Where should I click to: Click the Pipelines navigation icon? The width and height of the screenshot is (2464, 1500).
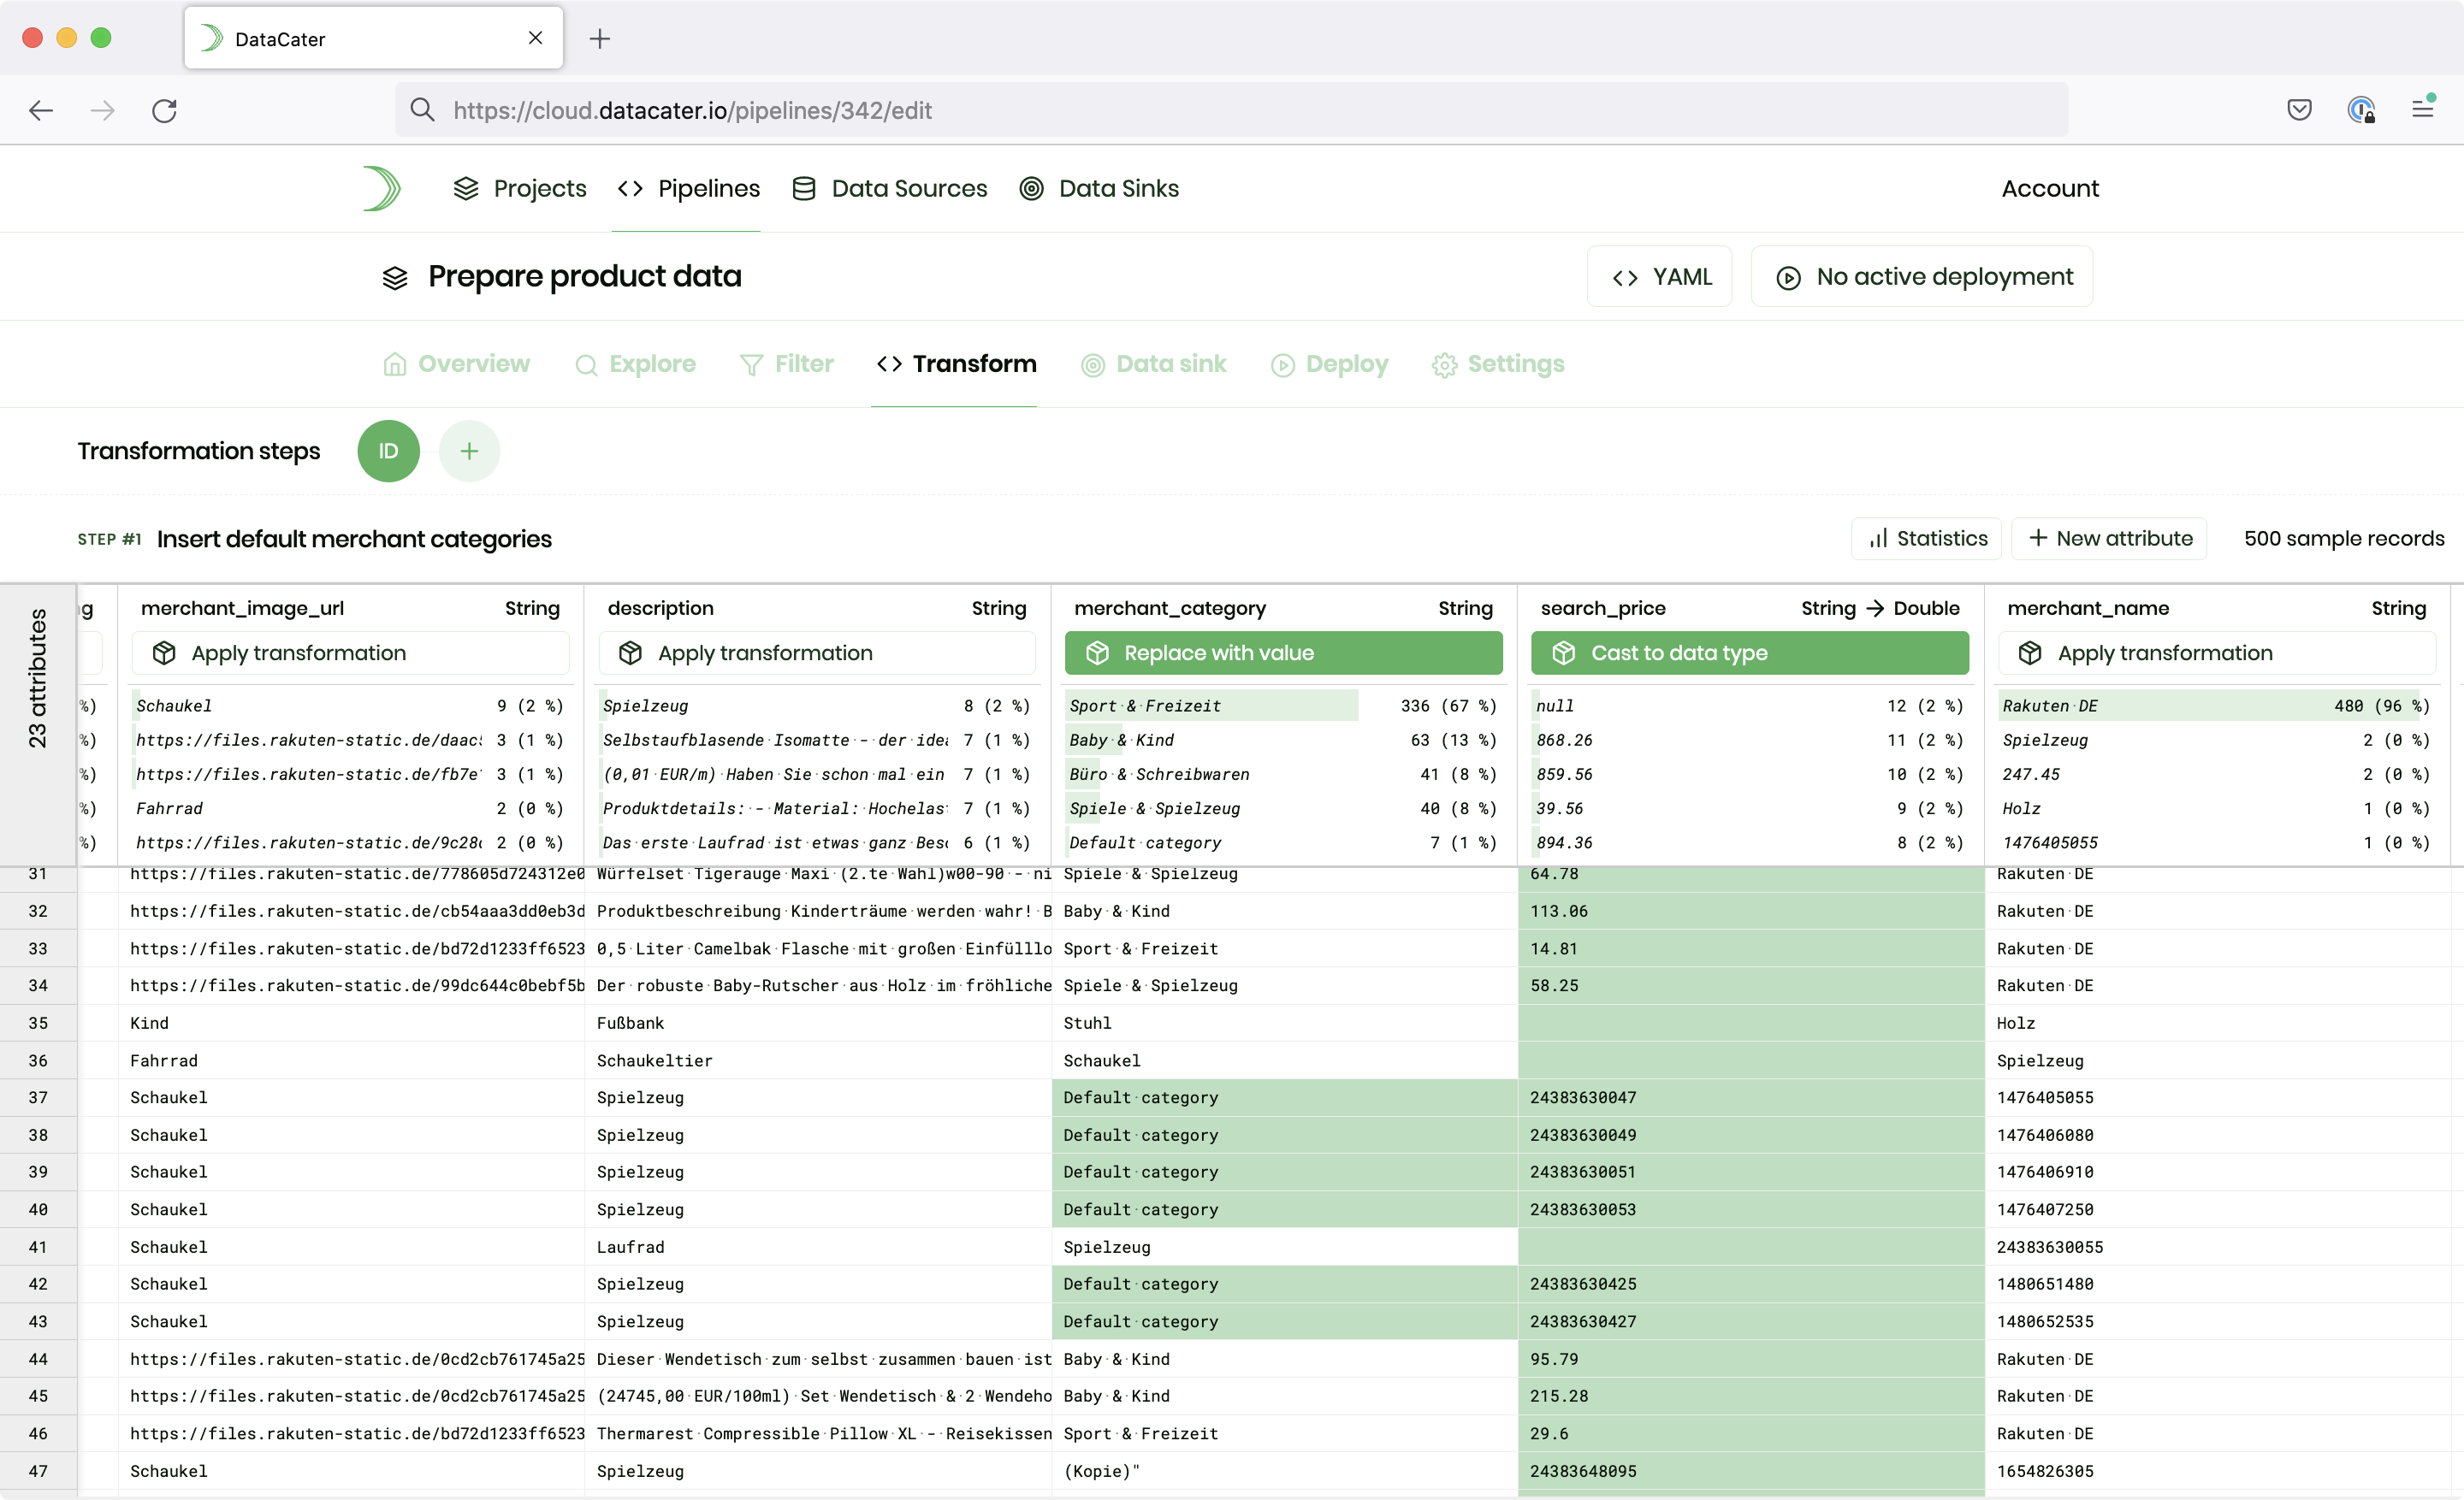point(628,188)
